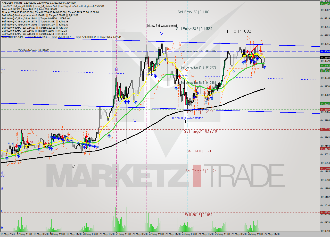Click the green 0.15005 price tag
The image size is (330, 237).
[x=325, y=4]
